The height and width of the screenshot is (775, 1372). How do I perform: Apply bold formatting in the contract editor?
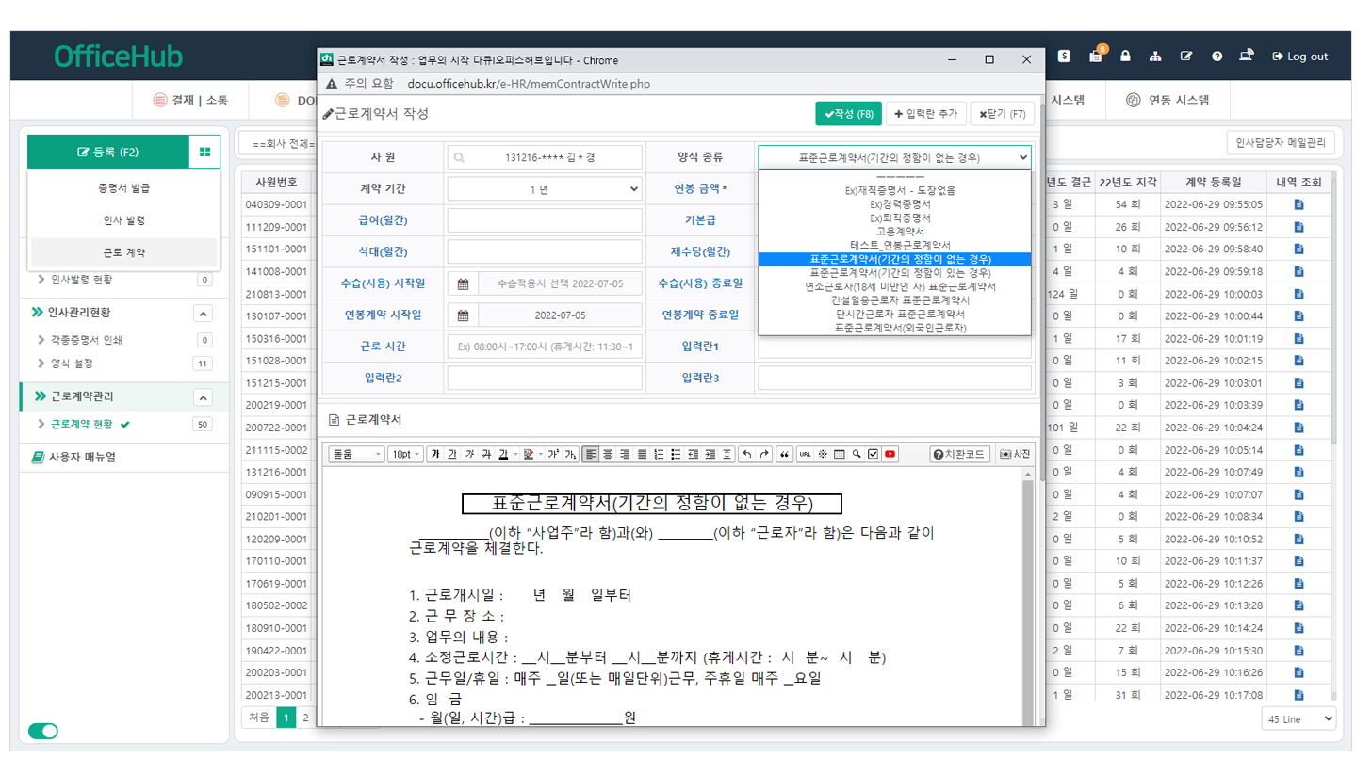[x=435, y=454]
